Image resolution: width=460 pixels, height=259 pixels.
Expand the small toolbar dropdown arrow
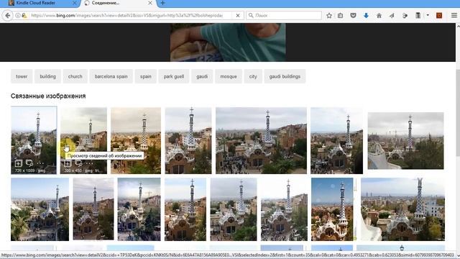coord(428,15)
